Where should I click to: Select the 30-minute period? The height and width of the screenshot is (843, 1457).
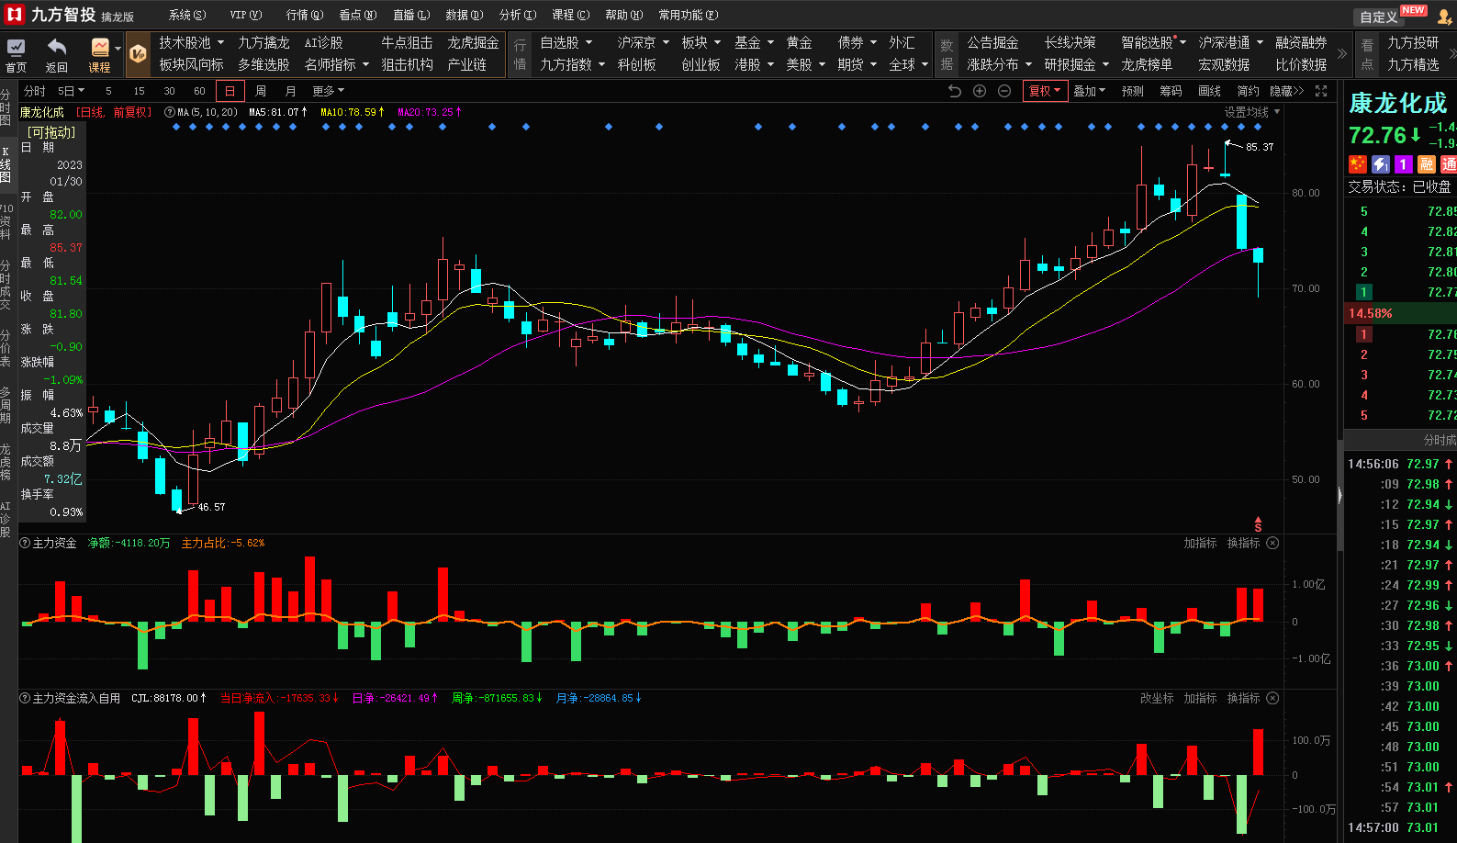click(169, 91)
